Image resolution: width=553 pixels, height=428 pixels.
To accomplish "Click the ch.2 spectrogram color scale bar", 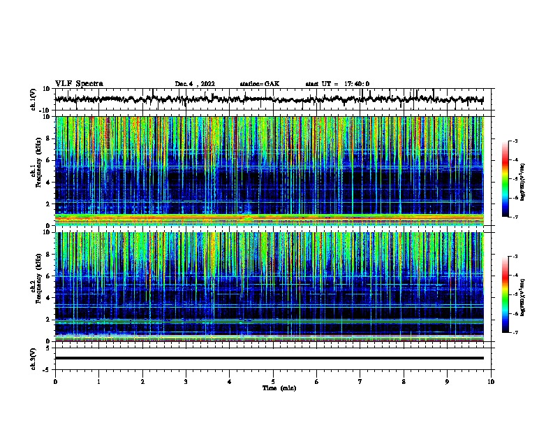I will click(x=506, y=294).
